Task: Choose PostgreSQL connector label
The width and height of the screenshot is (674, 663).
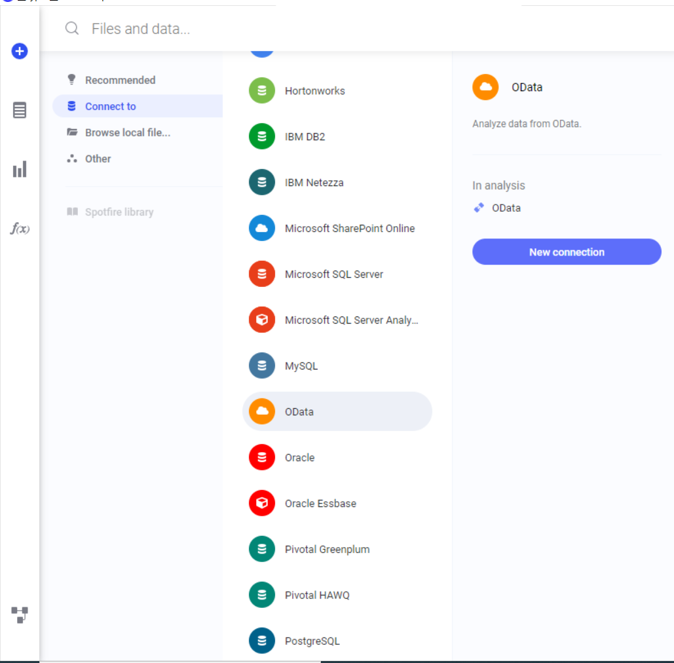Action: click(312, 641)
